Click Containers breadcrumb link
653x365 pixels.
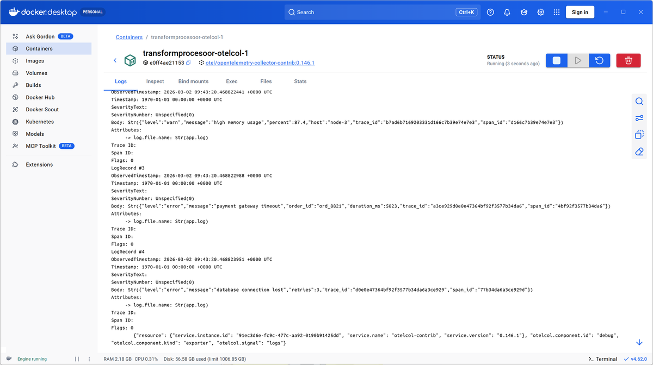[x=129, y=37]
